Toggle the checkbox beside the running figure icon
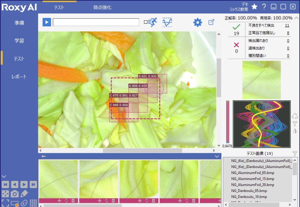 (146, 22)
